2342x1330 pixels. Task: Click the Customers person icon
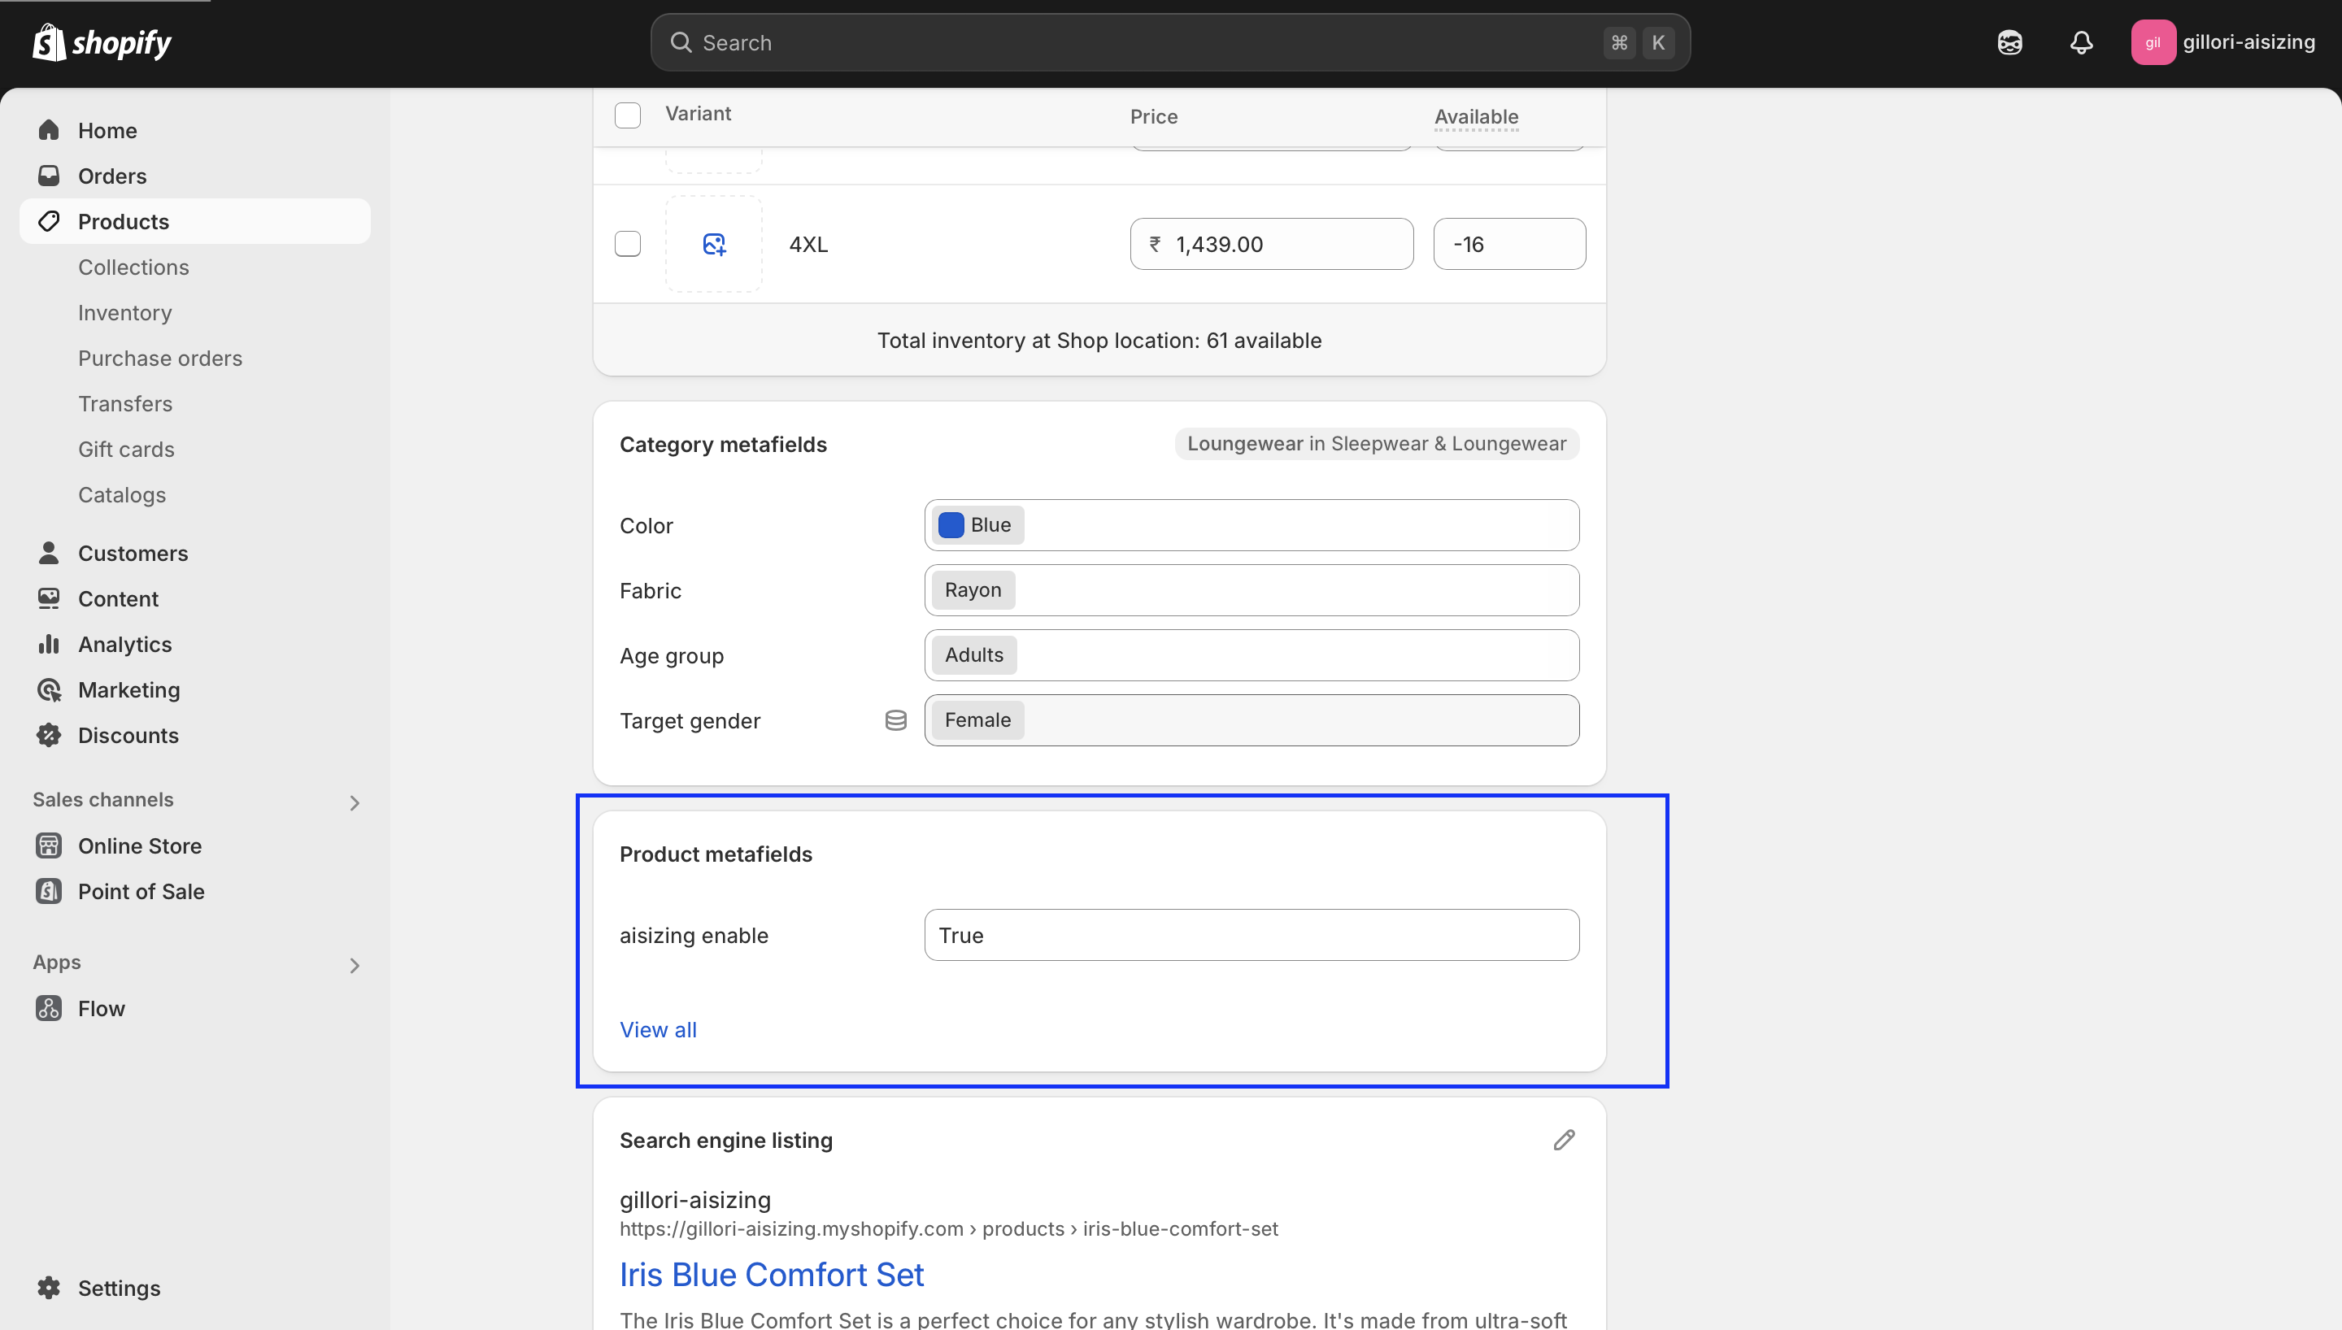[x=49, y=553]
